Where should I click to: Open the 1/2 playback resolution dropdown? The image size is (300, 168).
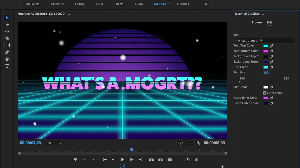(x=184, y=143)
